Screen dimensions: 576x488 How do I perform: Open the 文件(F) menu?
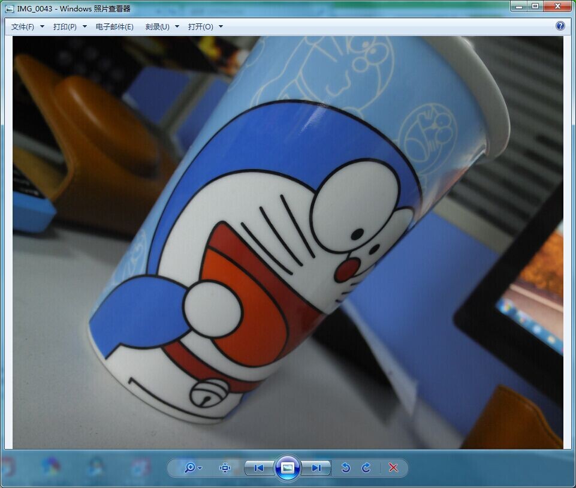pyautogui.click(x=22, y=27)
